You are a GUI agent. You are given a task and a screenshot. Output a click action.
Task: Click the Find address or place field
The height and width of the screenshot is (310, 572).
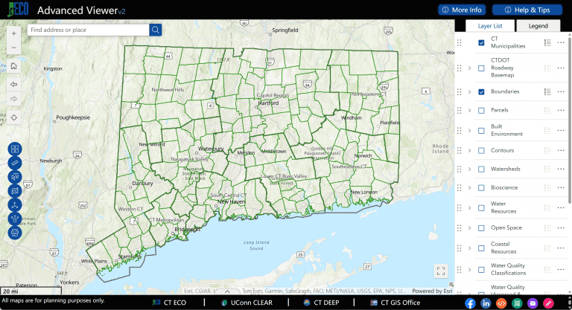(x=88, y=30)
